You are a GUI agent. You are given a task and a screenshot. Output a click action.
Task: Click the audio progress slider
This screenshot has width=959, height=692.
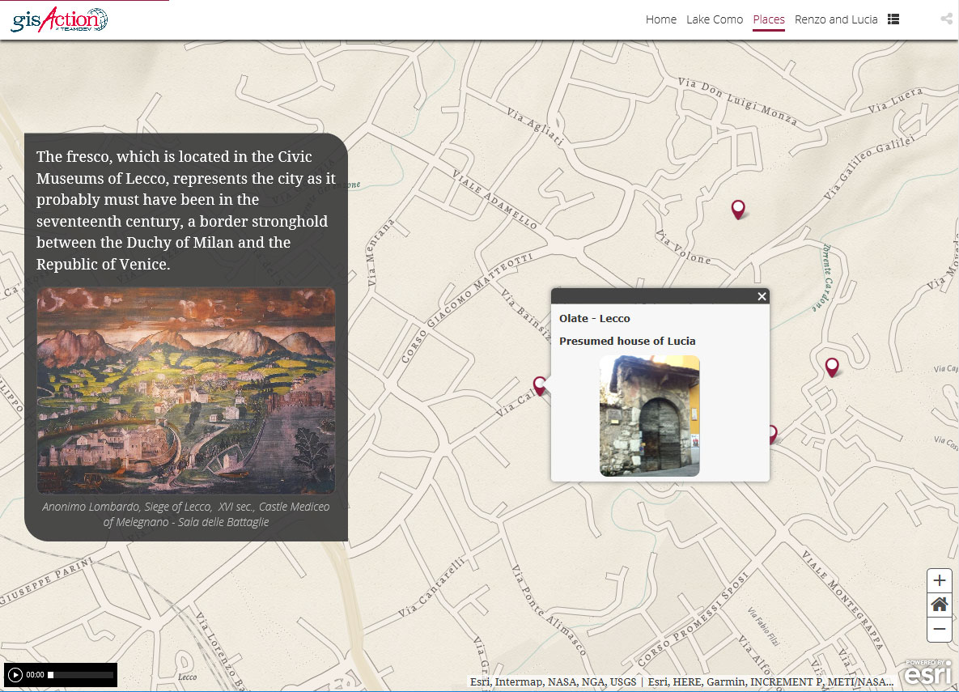(x=81, y=675)
